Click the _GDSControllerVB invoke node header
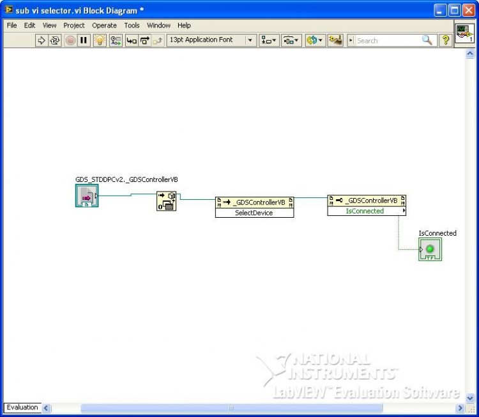This screenshot has height=417, width=479. (254, 202)
